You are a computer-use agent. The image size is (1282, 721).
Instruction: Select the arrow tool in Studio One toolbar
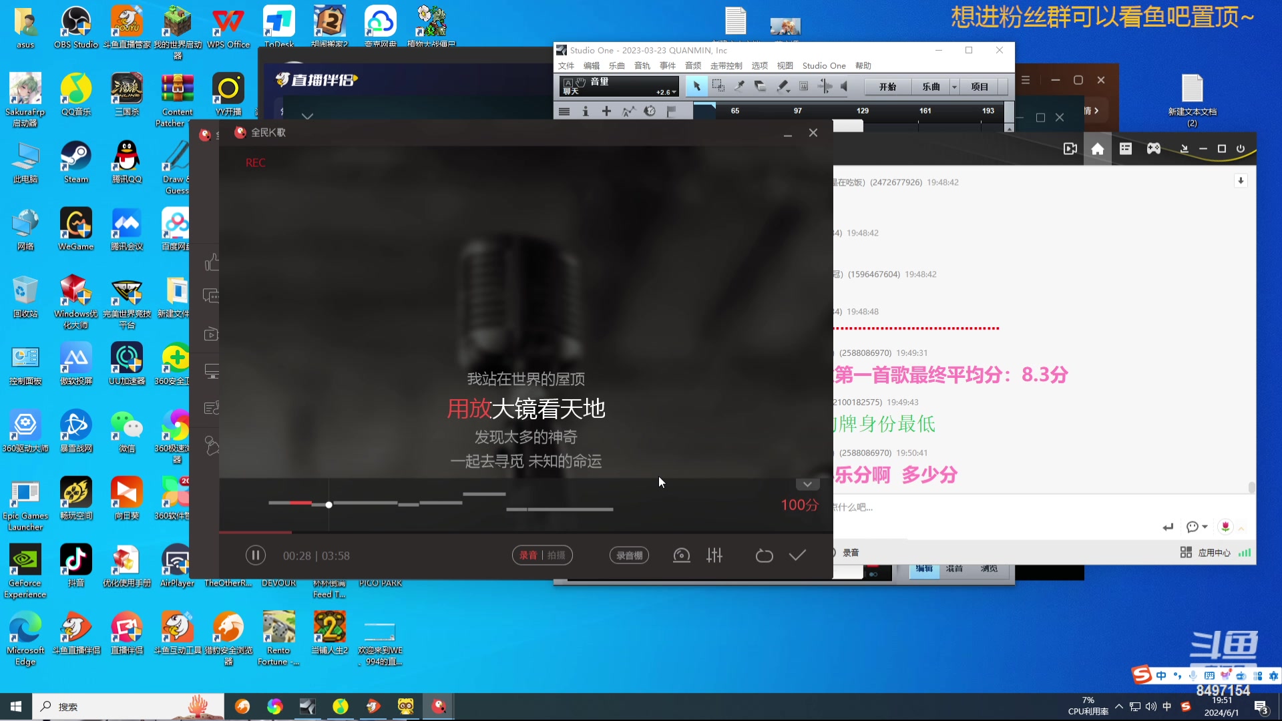[x=698, y=87]
